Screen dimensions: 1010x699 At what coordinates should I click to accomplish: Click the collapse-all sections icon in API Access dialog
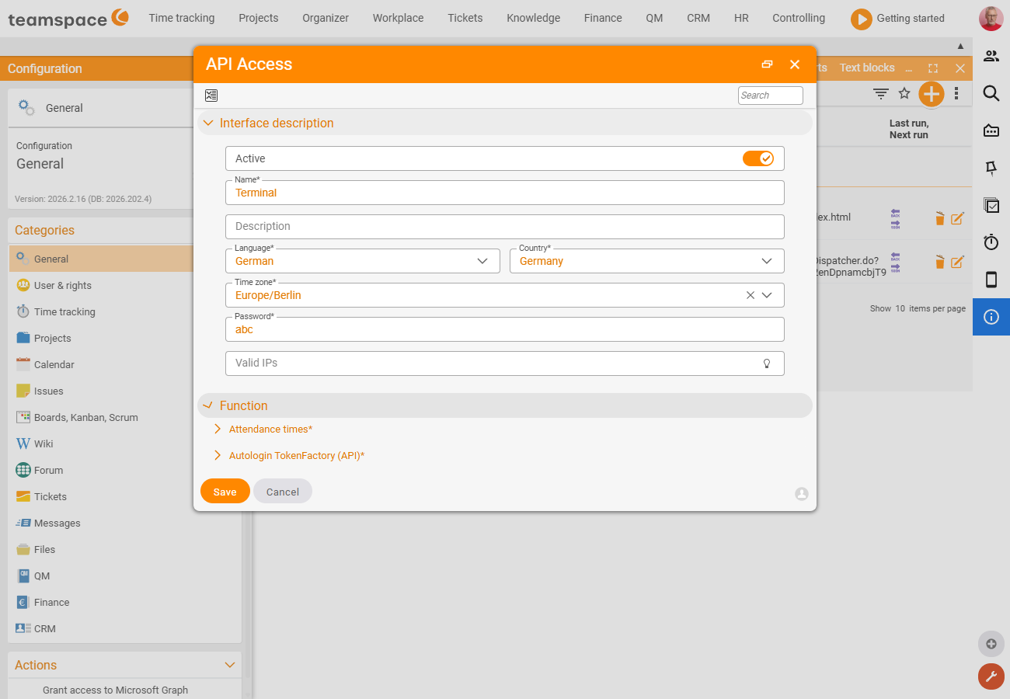(x=211, y=96)
